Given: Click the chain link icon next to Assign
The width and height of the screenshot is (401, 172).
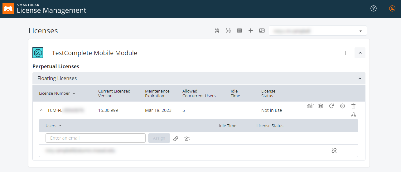Looking at the screenshot, I should (176, 138).
